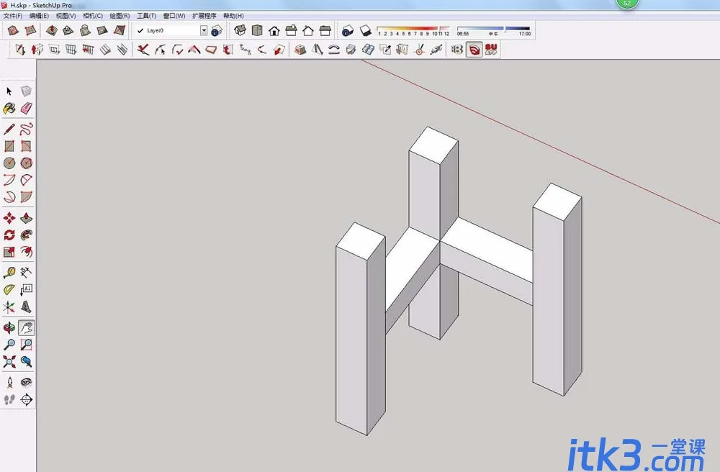The image size is (720, 472).
Task: Select the Zoom magnifier tool
Action: point(9,345)
